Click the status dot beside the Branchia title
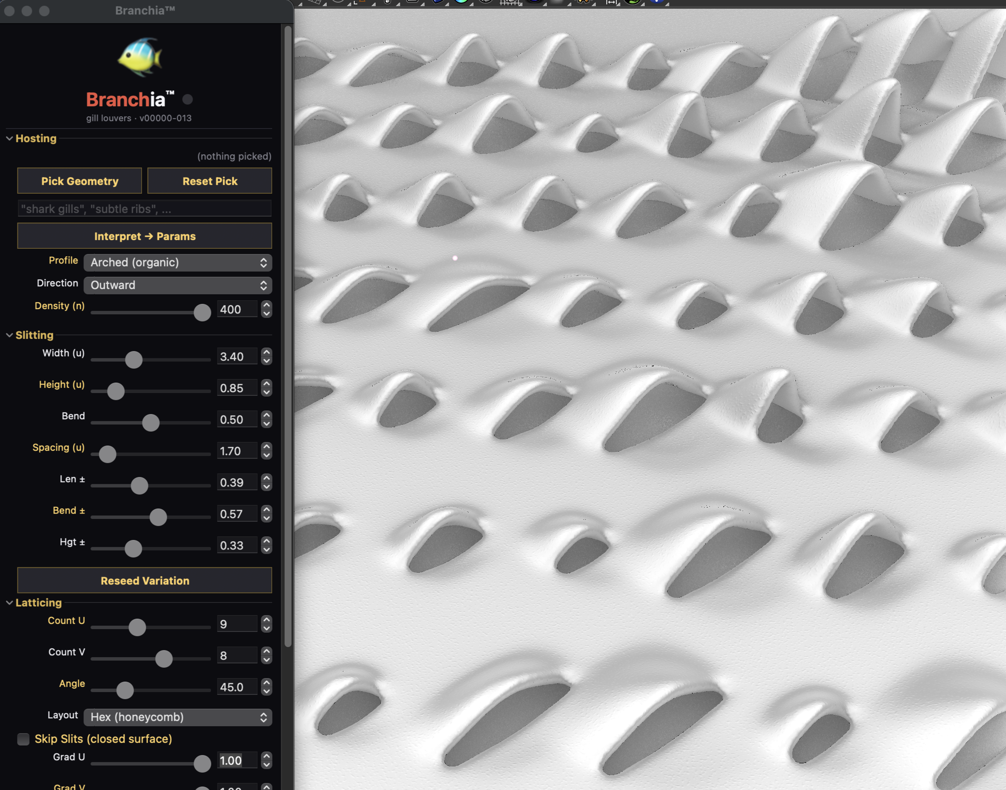The height and width of the screenshot is (790, 1006). tap(187, 99)
